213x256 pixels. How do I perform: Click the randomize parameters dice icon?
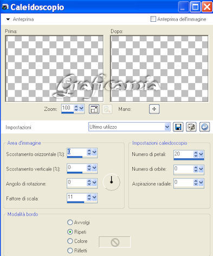pos(191,127)
